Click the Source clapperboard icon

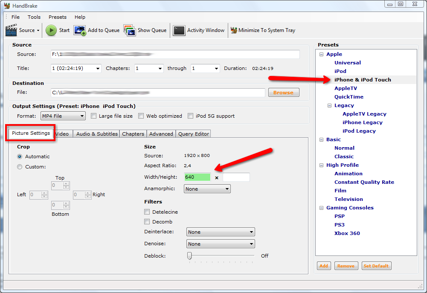(11, 30)
